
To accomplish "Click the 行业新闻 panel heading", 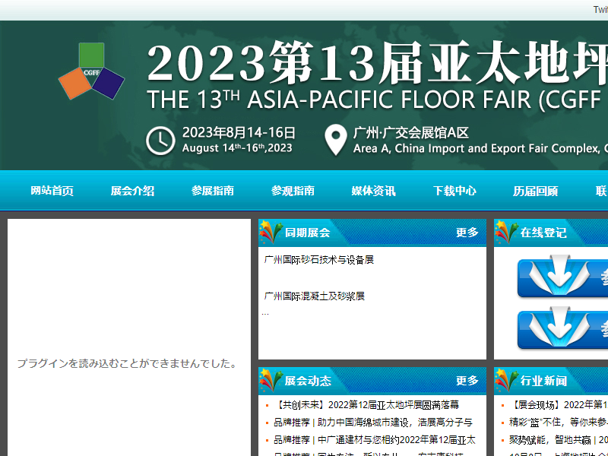I will tap(543, 381).
